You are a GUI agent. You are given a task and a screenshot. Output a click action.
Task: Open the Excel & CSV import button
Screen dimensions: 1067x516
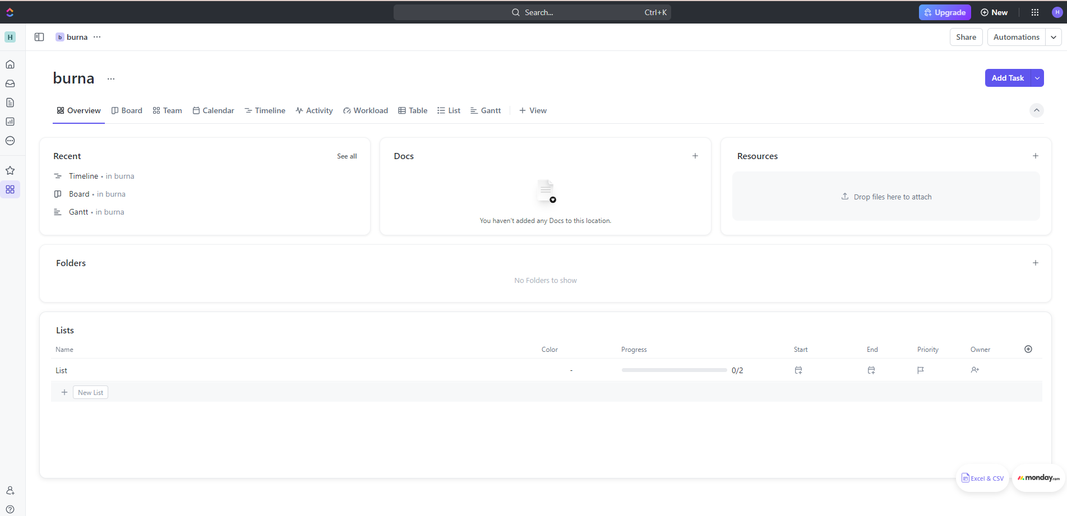[x=982, y=478]
